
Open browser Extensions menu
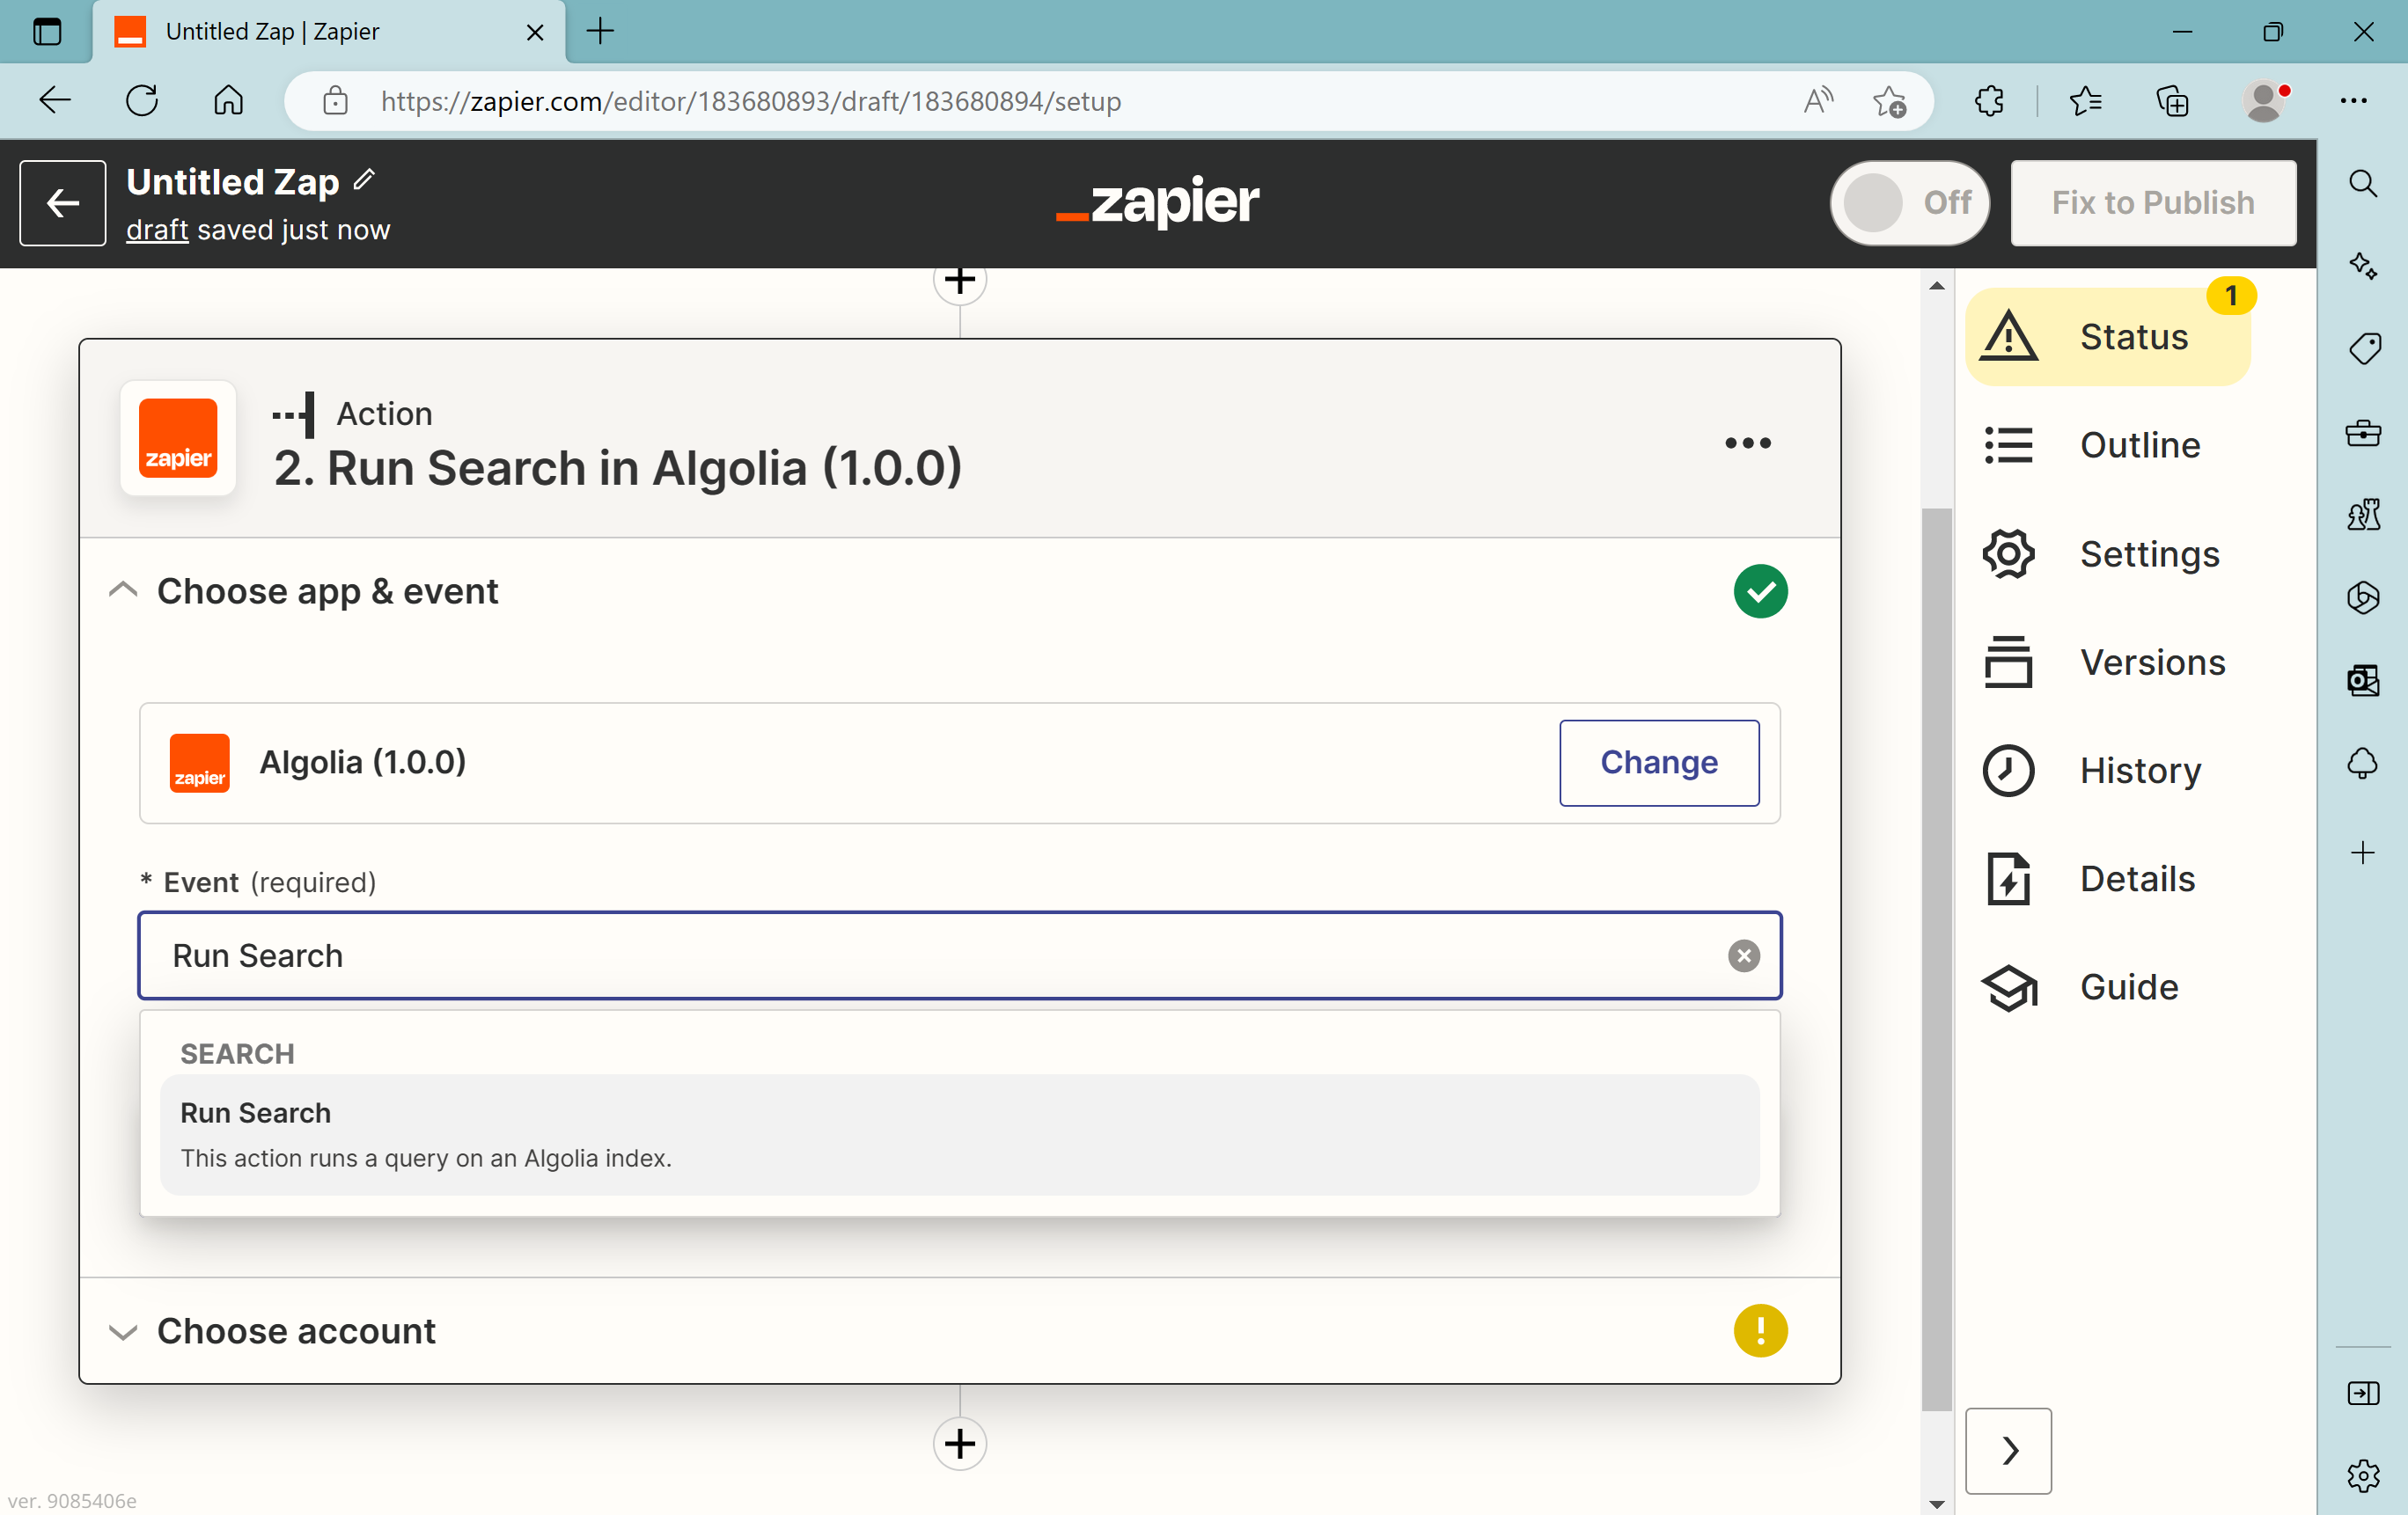1989,100
